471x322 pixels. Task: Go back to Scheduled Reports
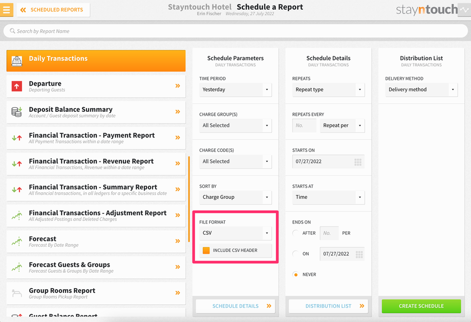click(x=53, y=10)
